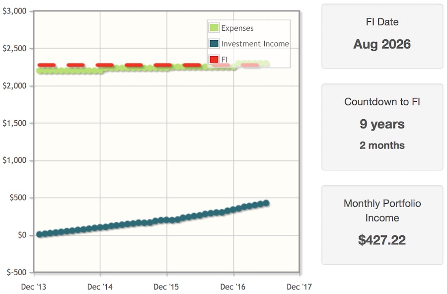Click the $427.22 income value
447x294 pixels.
pos(382,240)
